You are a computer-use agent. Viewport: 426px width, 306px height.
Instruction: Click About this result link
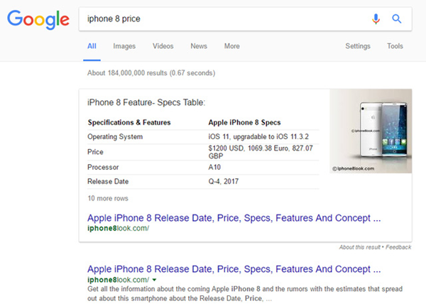[360, 247]
